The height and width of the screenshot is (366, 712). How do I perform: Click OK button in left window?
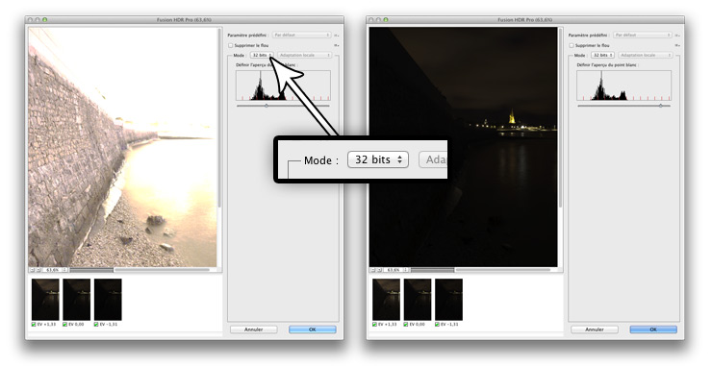tap(313, 329)
